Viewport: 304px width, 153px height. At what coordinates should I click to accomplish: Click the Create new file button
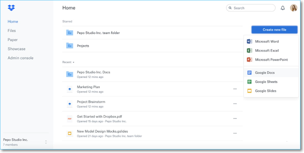tap(274, 29)
